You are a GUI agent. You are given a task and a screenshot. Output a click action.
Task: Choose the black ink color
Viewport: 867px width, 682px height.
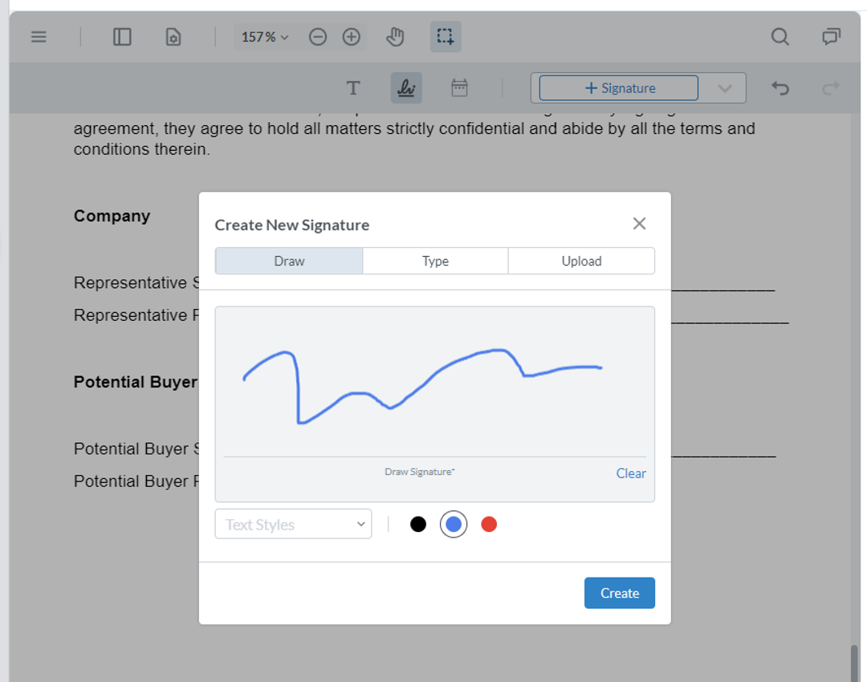(418, 524)
